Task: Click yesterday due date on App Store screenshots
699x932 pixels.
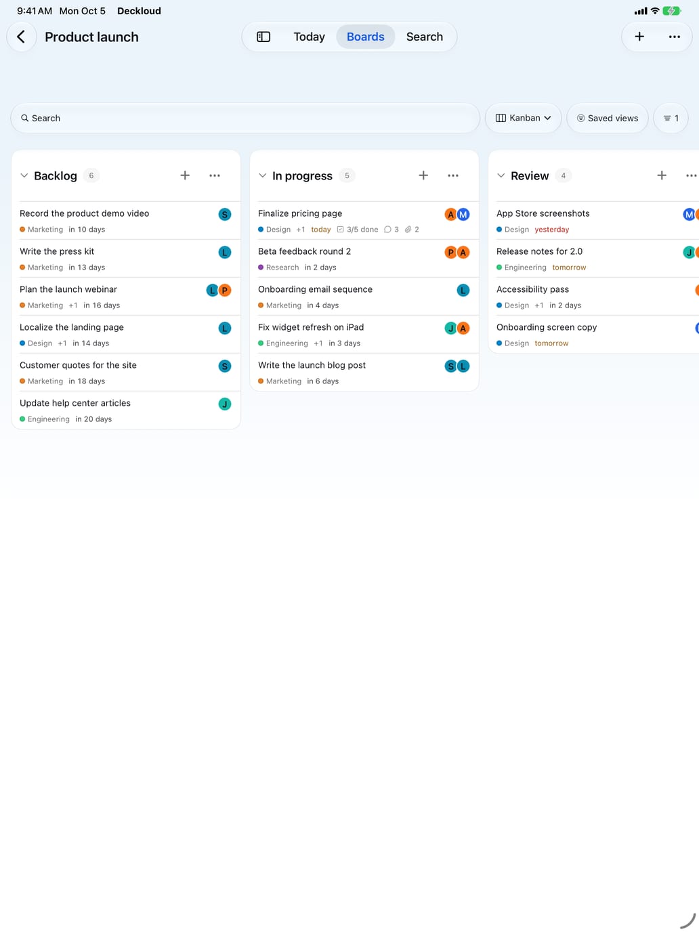Action: 552,230
